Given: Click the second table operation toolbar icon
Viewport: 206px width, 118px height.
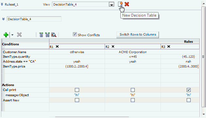Looking at the screenshot, I should 47,35.
